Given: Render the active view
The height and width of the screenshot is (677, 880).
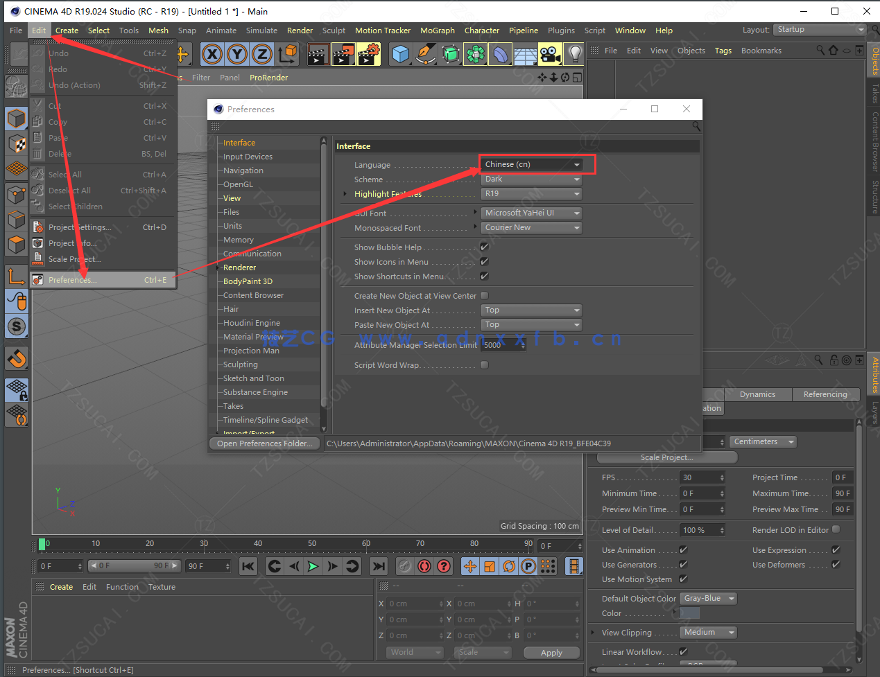Looking at the screenshot, I should click(x=317, y=54).
